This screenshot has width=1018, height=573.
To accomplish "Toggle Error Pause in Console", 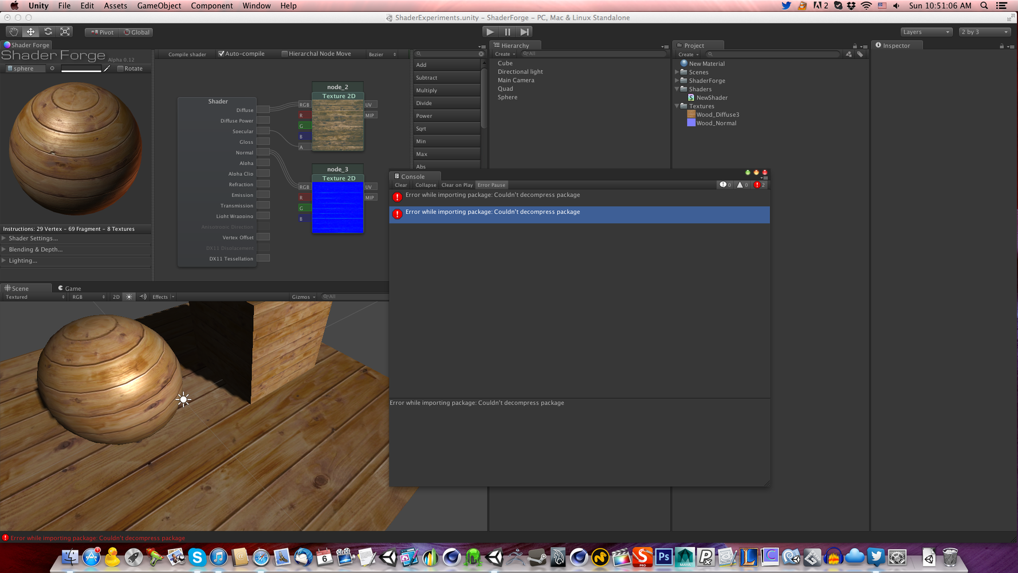I will 492,185.
